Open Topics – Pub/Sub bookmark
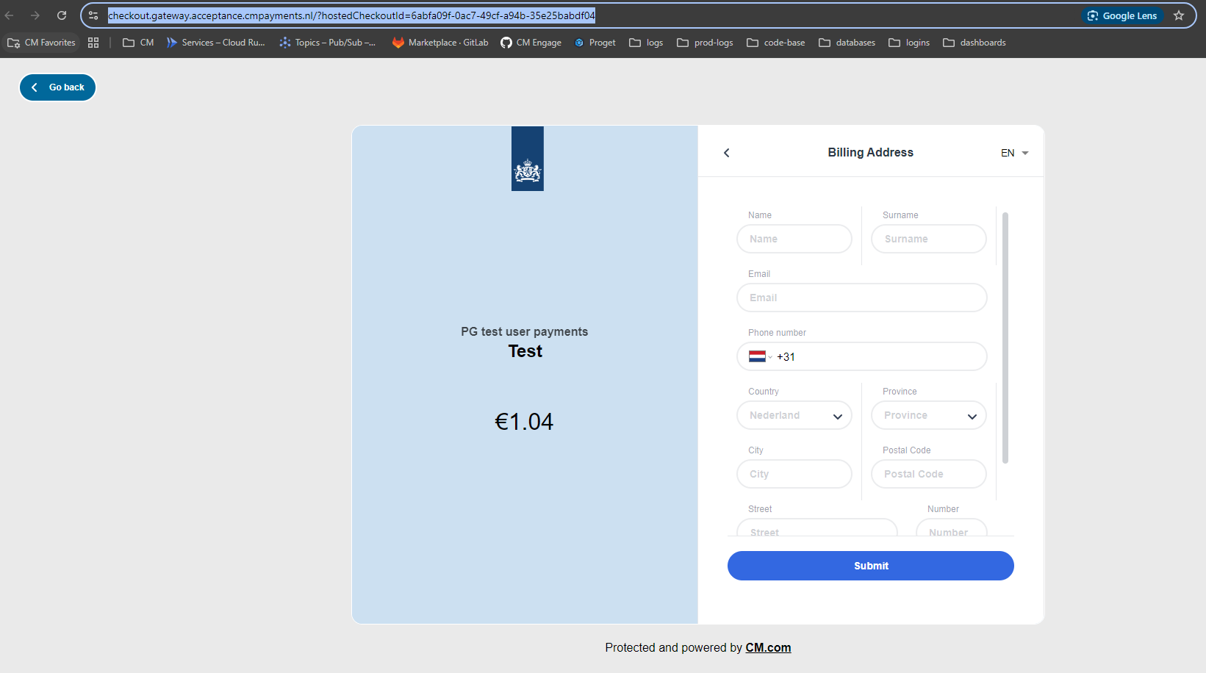Viewport: 1206px width, 673px height. tap(328, 43)
